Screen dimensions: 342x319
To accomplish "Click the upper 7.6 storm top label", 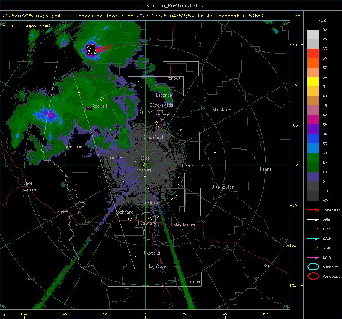I will coord(91,47).
